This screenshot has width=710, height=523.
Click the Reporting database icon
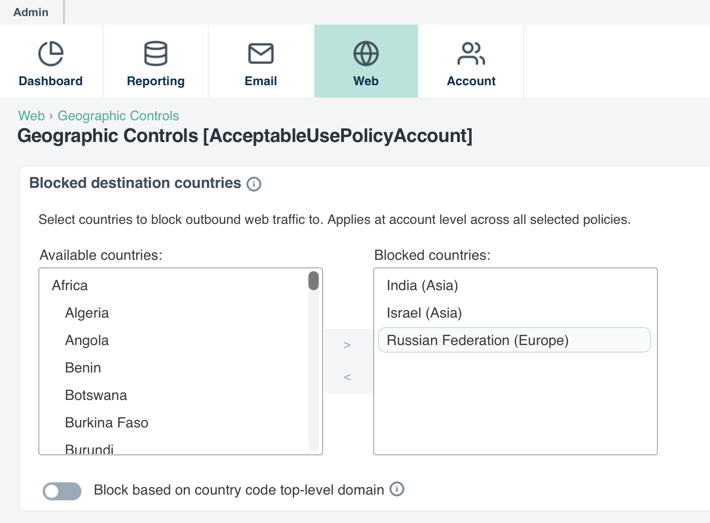(x=156, y=53)
